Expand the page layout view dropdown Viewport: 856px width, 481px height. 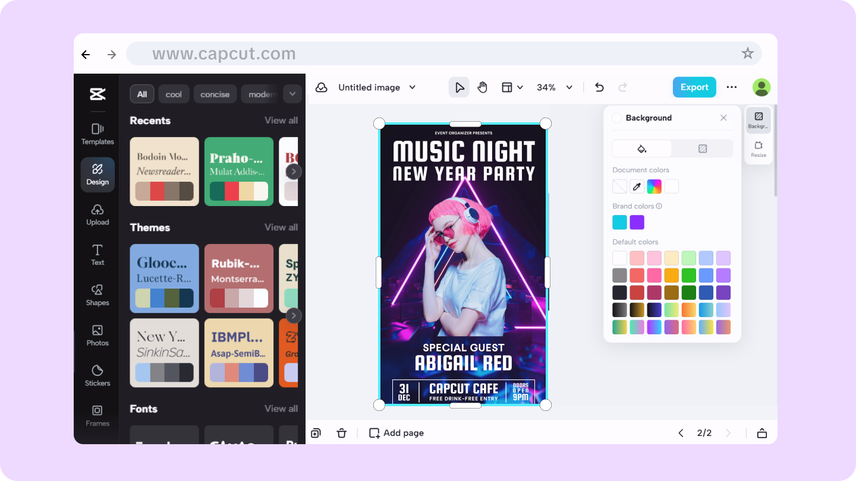512,87
